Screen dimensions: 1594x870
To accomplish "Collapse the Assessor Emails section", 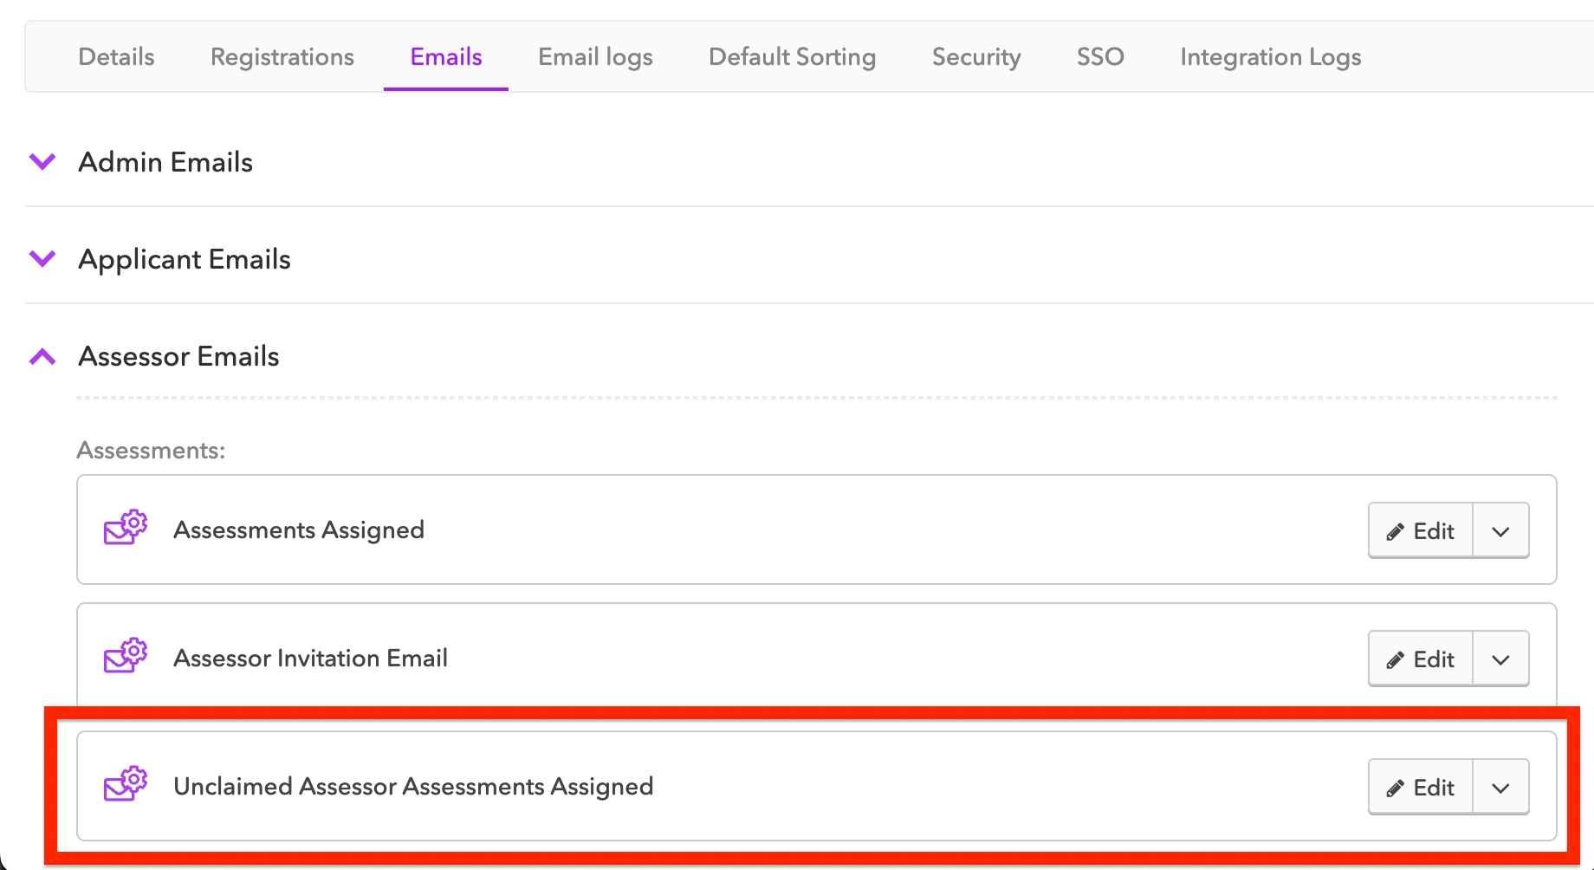I will coord(42,356).
